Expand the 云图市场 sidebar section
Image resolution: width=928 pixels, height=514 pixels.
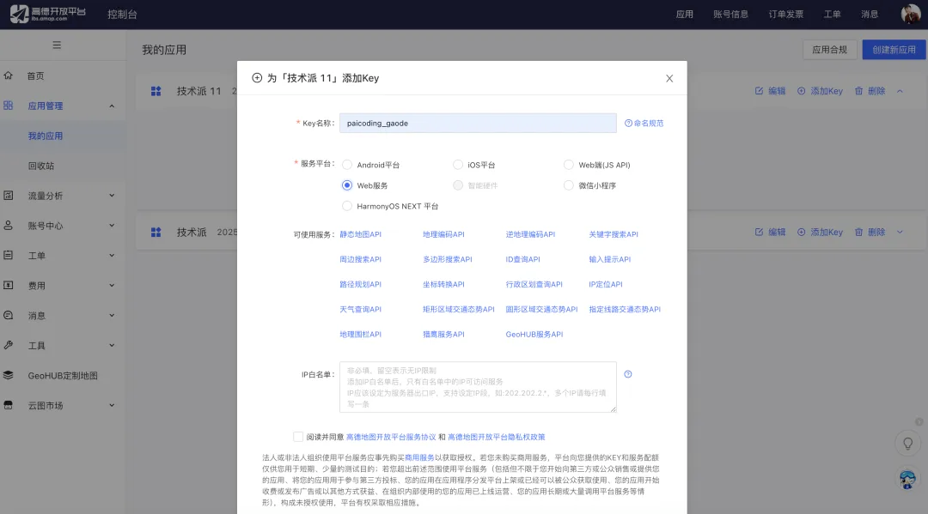pos(112,405)
